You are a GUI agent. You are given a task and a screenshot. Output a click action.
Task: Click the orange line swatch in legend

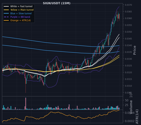[6, 21]
